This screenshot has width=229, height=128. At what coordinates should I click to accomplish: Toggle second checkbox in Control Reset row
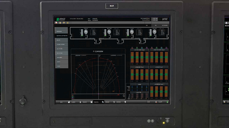click(137, 90)
